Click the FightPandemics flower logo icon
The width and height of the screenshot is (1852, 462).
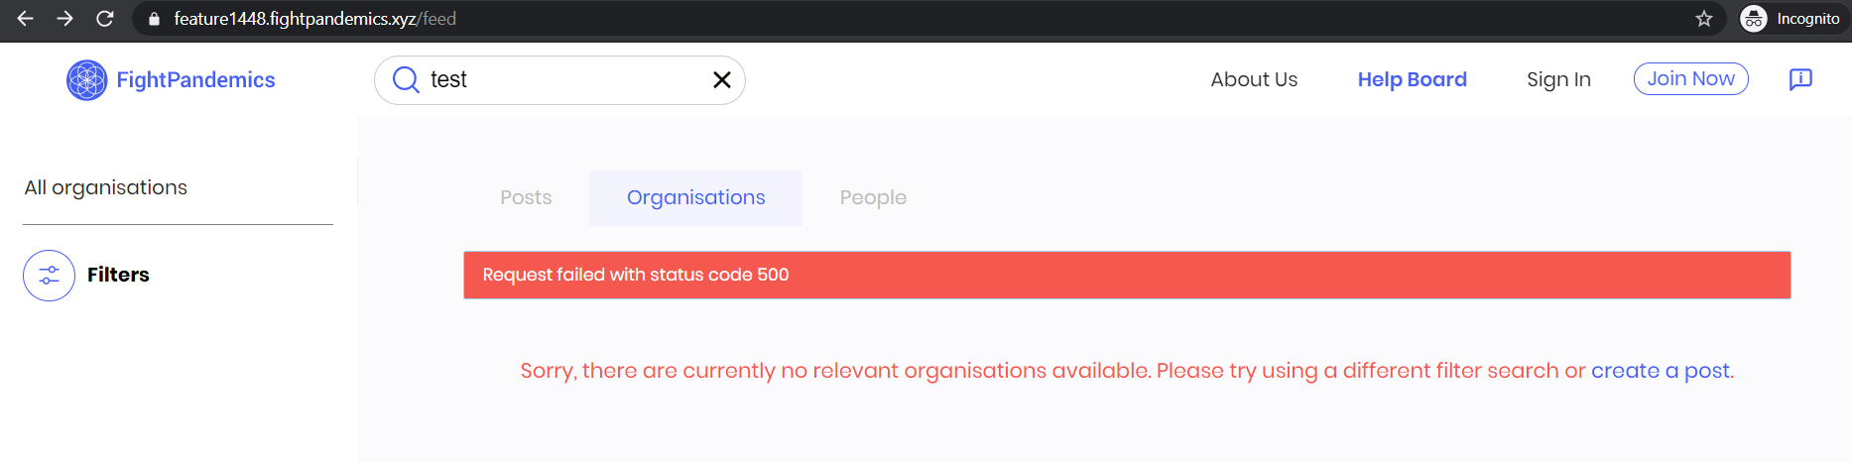coord(86,80)
